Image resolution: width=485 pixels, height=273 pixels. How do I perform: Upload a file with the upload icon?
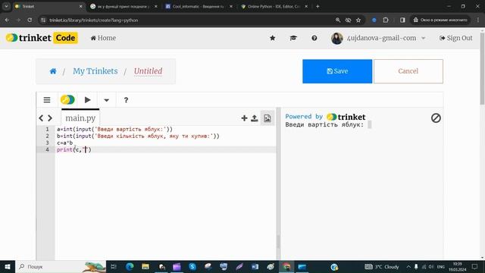click(x=255, y=118)
